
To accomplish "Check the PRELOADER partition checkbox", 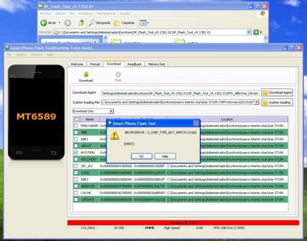I will pos(76,126).
